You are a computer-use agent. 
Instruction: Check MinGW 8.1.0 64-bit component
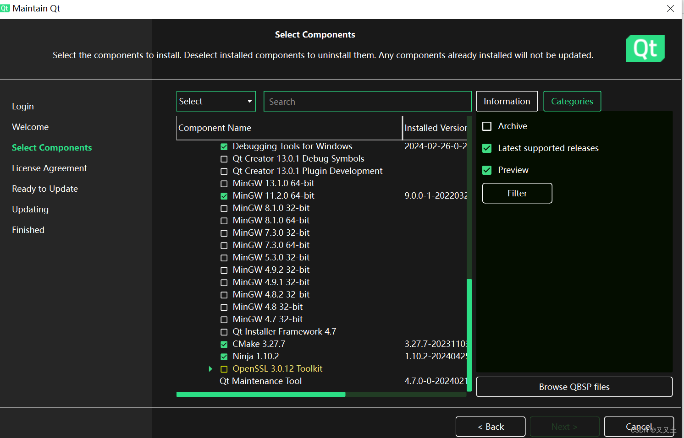pos(224,221)
